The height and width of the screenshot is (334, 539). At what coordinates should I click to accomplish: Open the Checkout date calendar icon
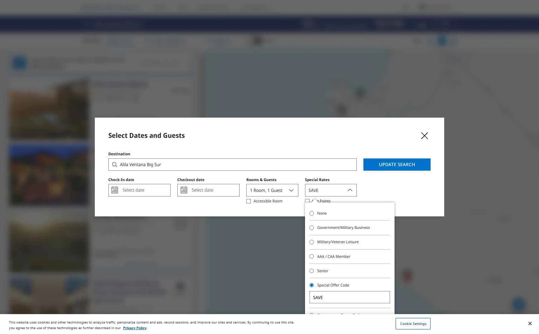(x=184, y=190)
